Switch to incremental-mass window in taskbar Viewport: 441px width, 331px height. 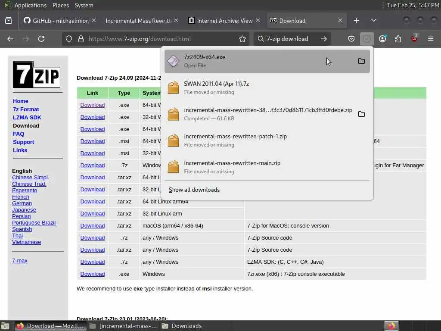click(x=124, y=326)
